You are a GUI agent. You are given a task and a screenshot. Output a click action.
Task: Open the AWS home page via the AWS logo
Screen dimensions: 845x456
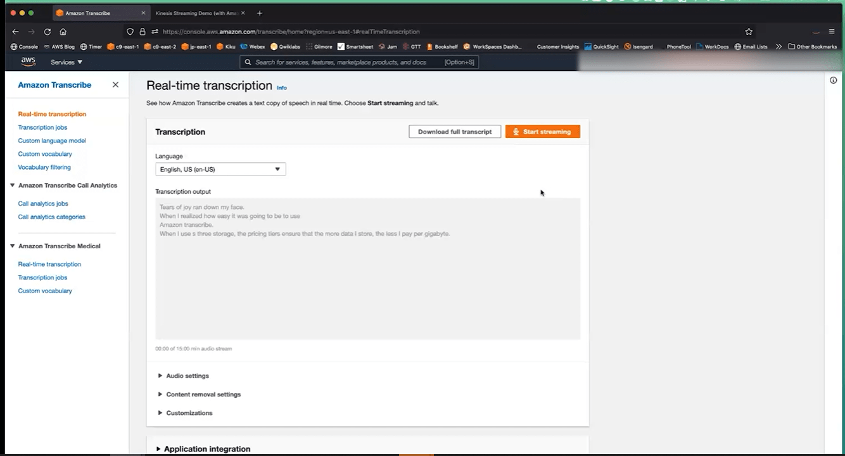pyautogui.click(x=28, y=61)
